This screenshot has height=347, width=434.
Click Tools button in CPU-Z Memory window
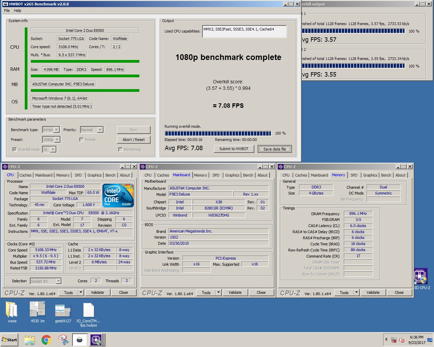click(x=344, y=292)
